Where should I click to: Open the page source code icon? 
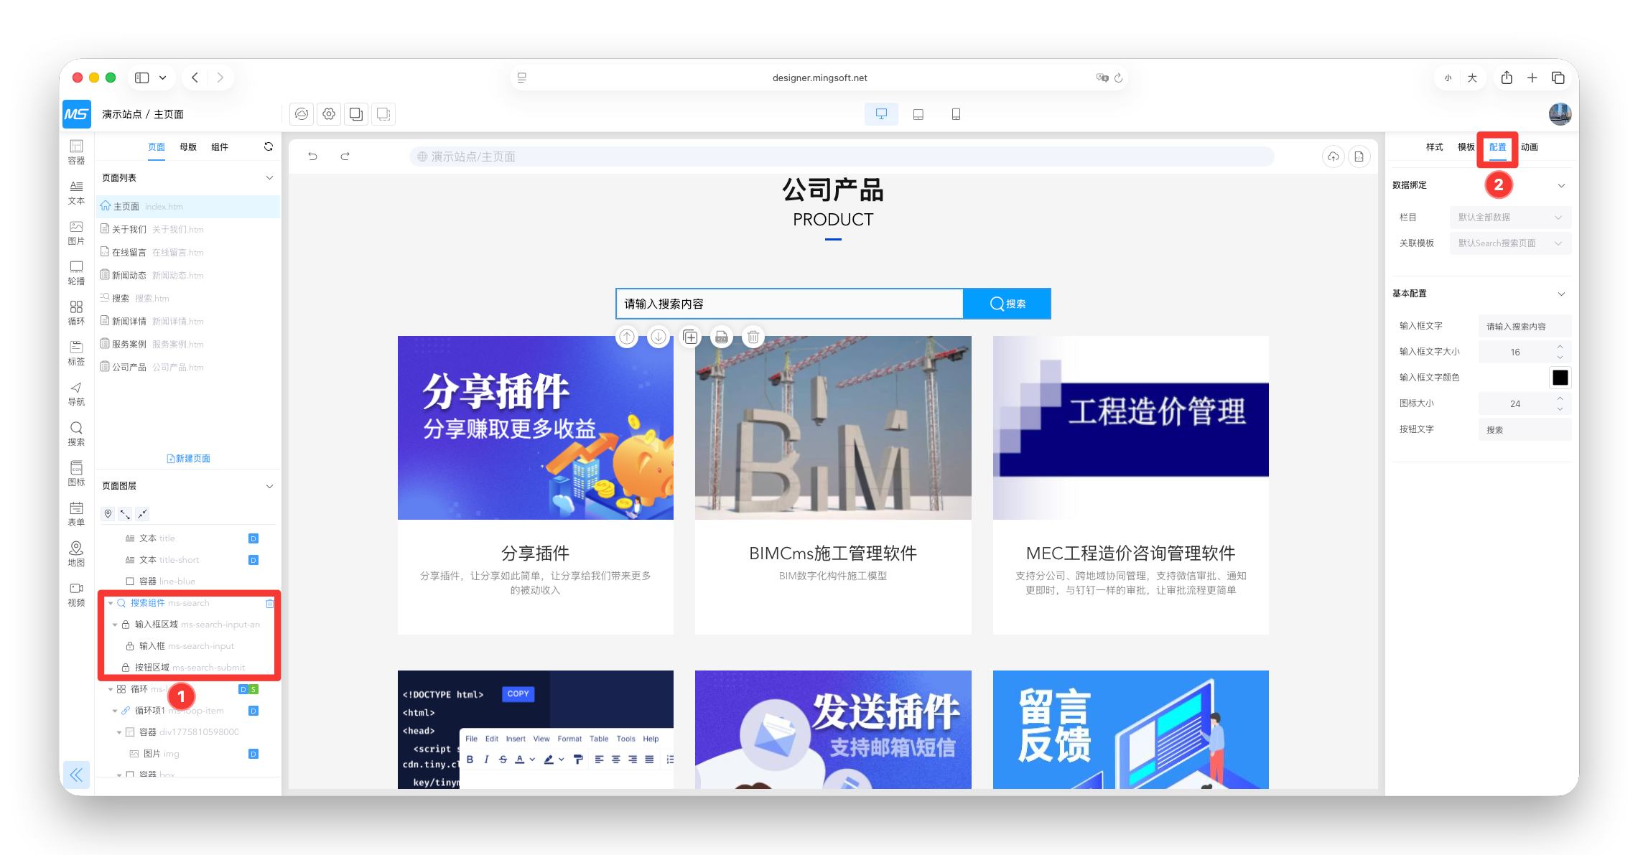(1359, 156)
